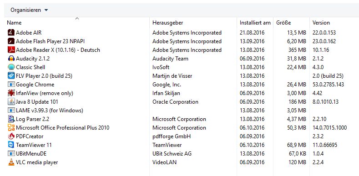Select the Audacity headphones icon
The height and width of the screenshot is (176, 359).
(11, 59)
